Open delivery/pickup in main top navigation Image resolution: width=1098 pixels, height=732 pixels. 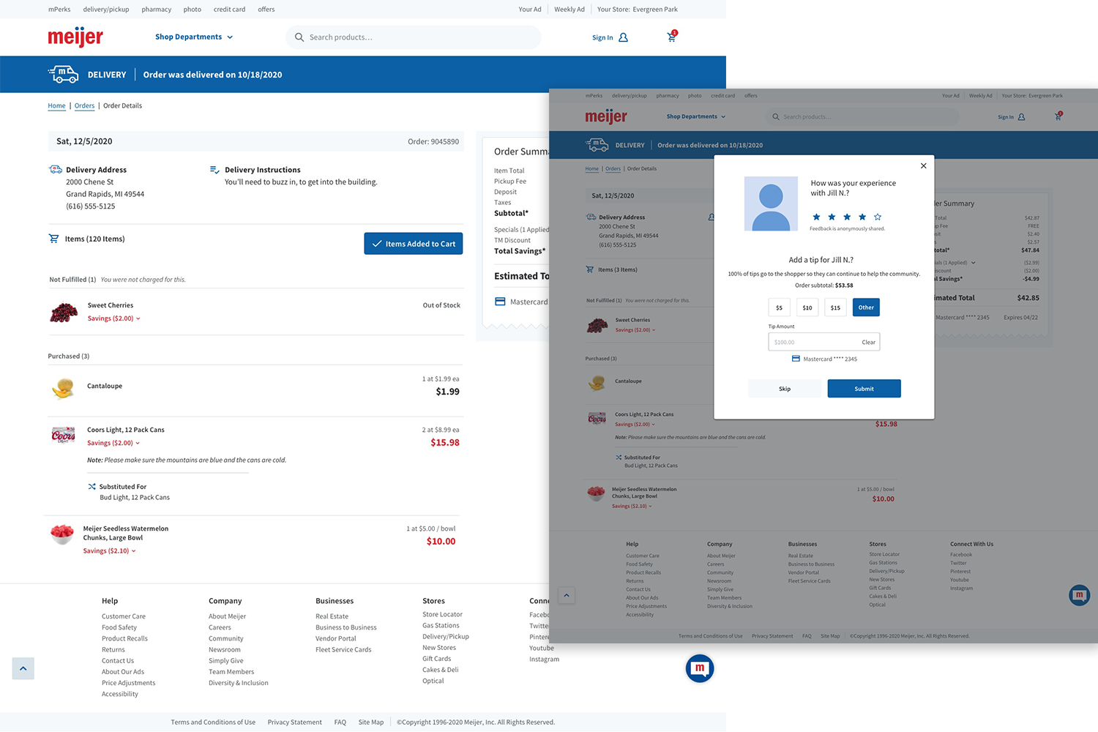coord(106,10)
